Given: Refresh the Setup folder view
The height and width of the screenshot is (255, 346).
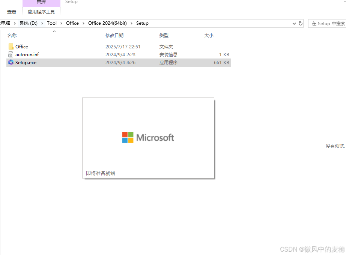Looking at the screenshot, I should 301,23.
